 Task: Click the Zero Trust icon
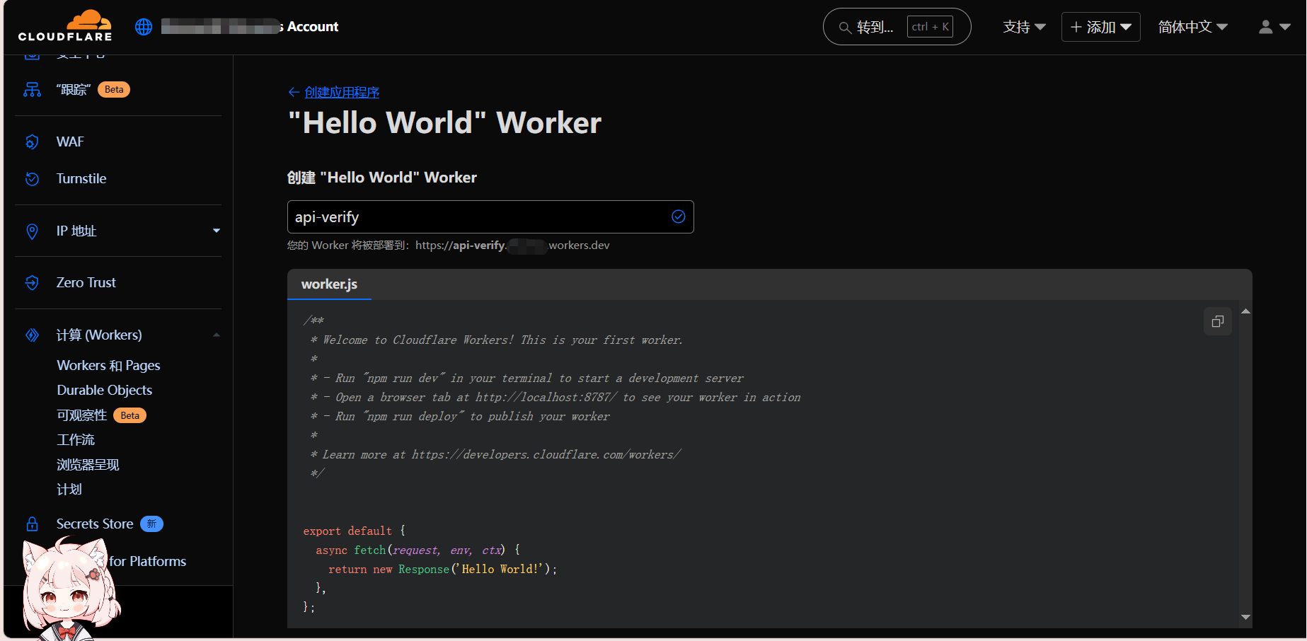pos(32,283)
